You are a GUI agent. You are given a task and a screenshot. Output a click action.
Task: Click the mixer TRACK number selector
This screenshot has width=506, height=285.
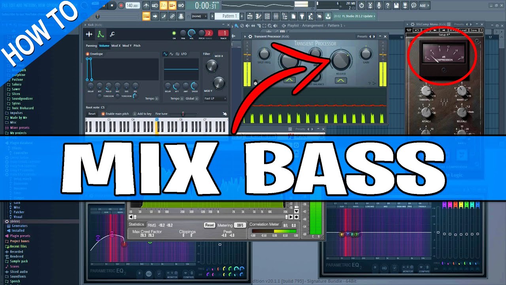(x=223, y=33)
